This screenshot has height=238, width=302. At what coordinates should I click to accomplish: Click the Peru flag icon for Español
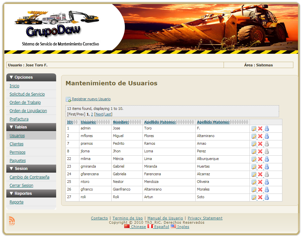tap(150, 226)
